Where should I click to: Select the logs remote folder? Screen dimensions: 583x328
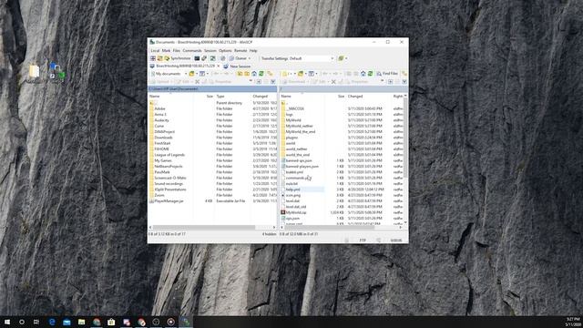point(289,115)
